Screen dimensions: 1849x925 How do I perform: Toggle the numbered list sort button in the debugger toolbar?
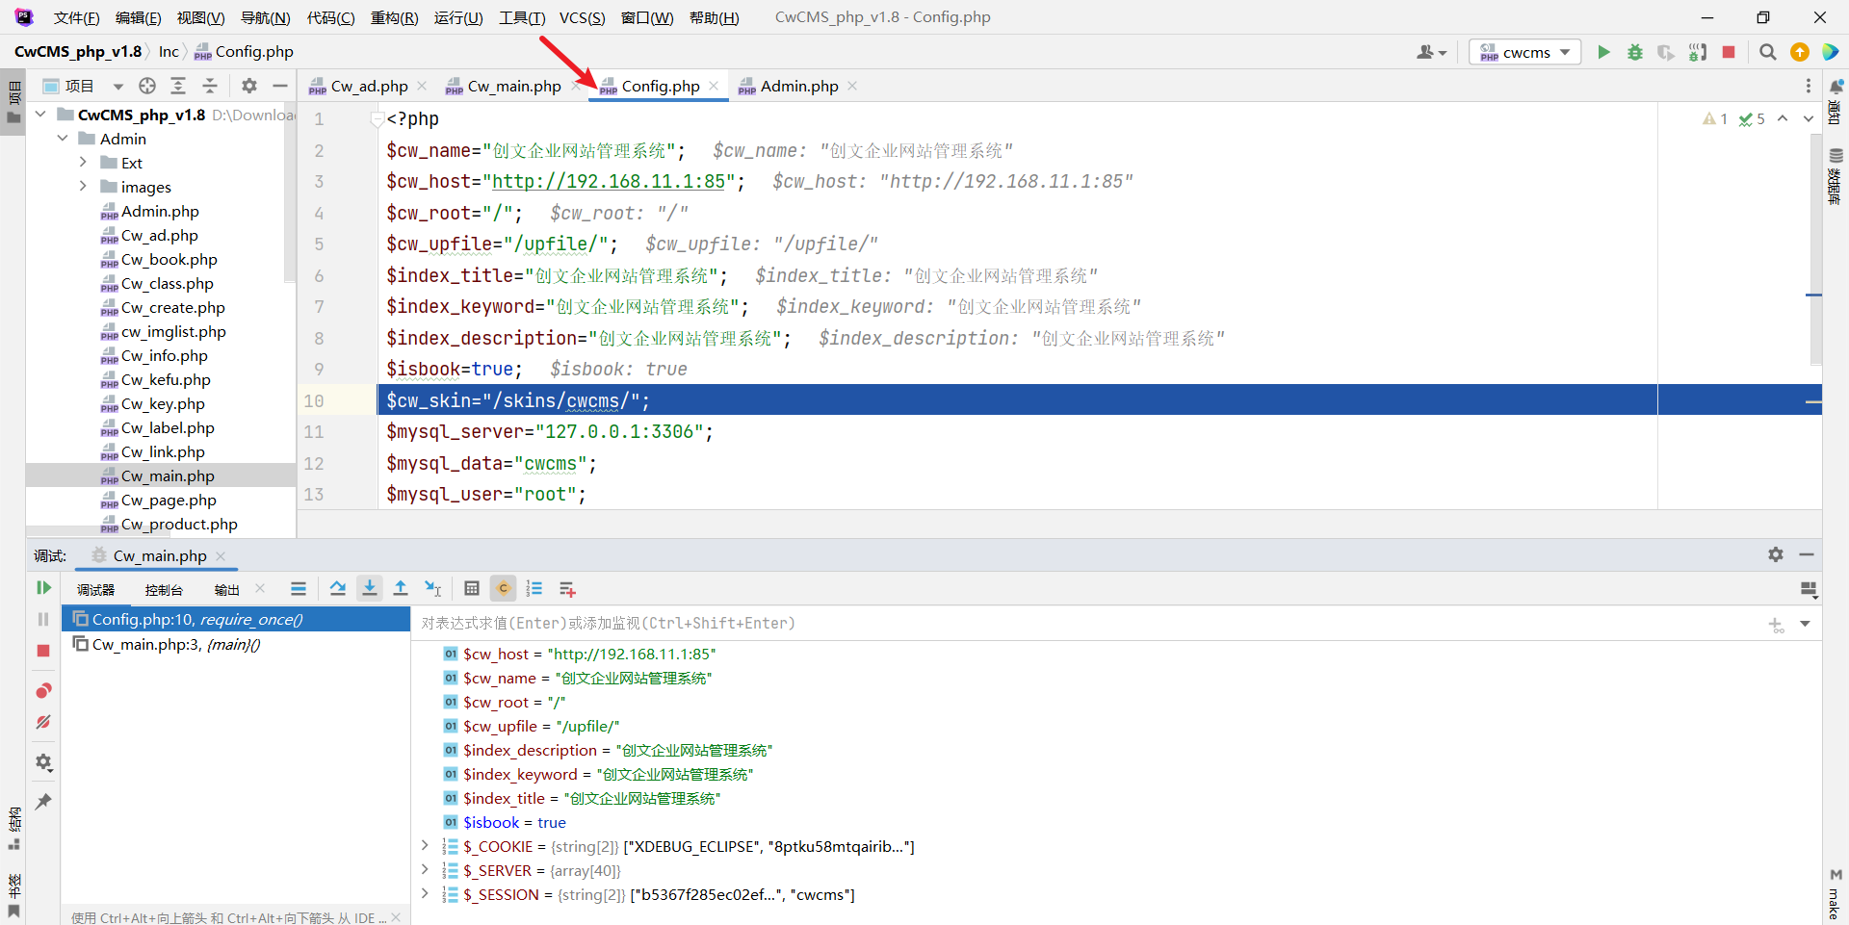[x=534, y=589]
